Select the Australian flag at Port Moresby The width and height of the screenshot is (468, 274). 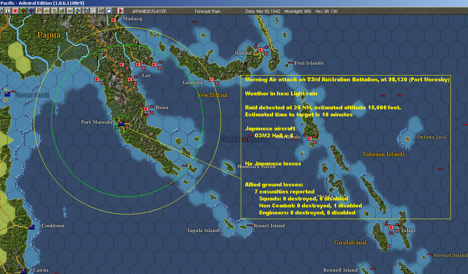[121, 124]
